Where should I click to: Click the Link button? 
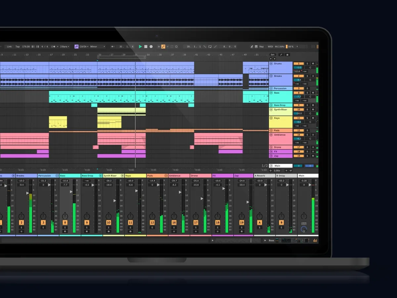tap(9, 47)
